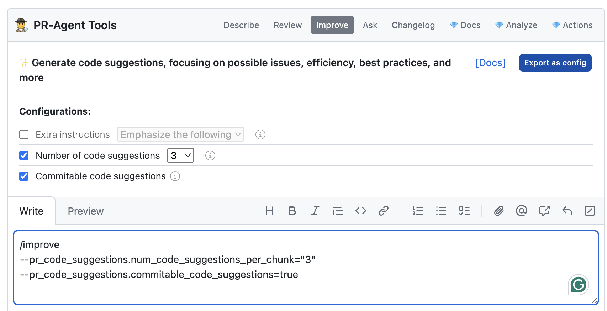The width and height of the screenshot is (607, 311).
Task: Open the Emphasize the following dropdown
Action: click(x=180, y=135)
